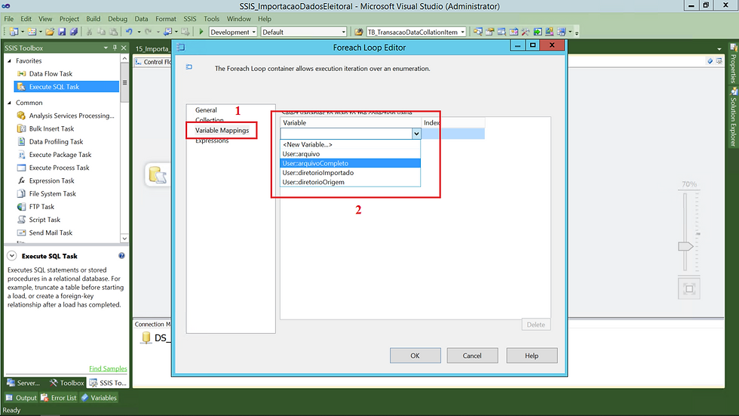This screenshot has height=416, width=739.
Task: Click the Variable input field
Action: 346,134
